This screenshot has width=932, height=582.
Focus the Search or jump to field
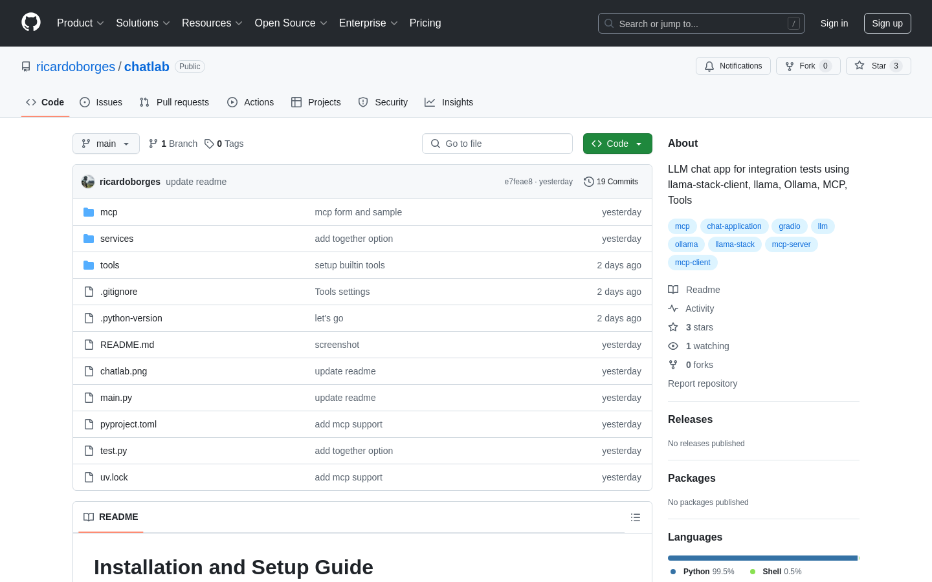[702, 23]
